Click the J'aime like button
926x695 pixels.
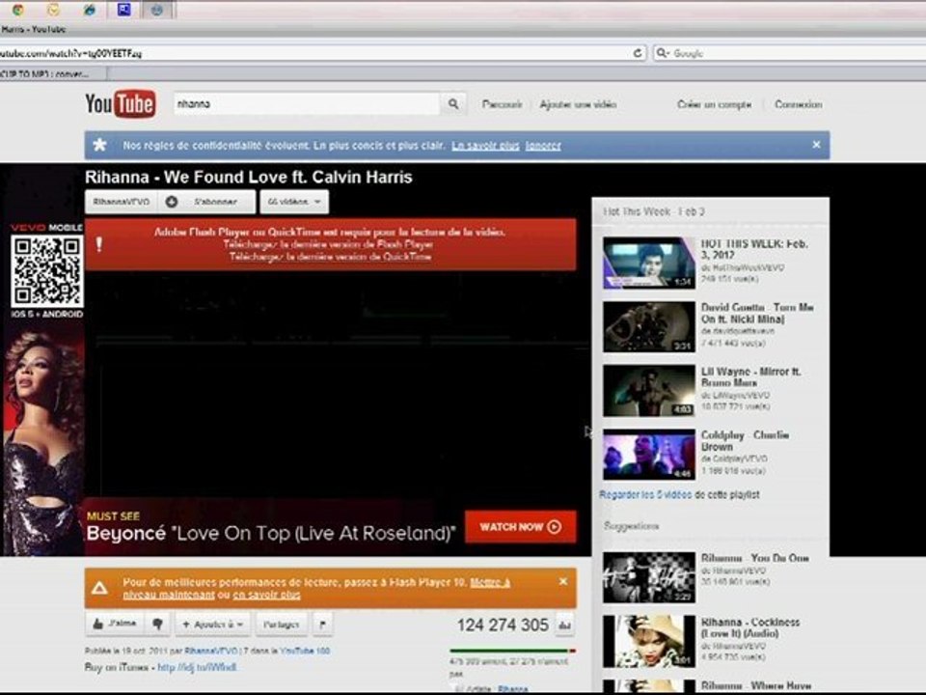click(x=115, y=624)
